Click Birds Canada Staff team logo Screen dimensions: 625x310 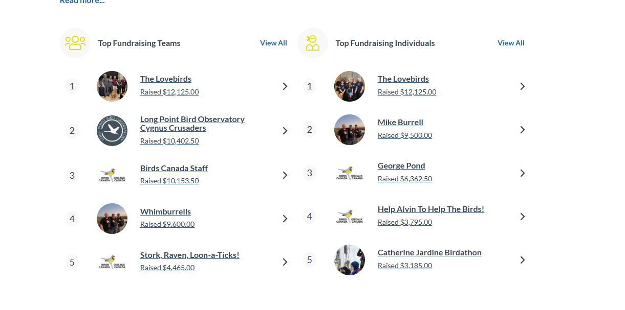pyautogui.click(x=112, y=175)
